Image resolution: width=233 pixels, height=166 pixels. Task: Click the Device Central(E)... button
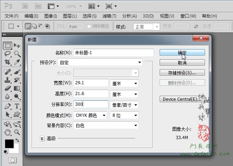point(182,99)
